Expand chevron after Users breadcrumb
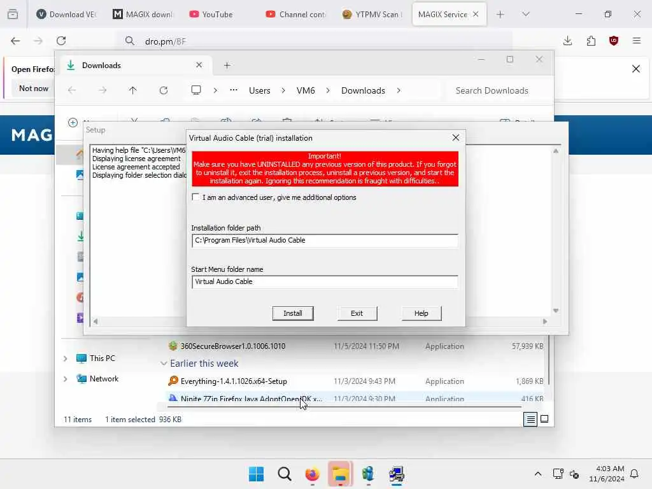The image size is (652, 489). click(283, 90)
